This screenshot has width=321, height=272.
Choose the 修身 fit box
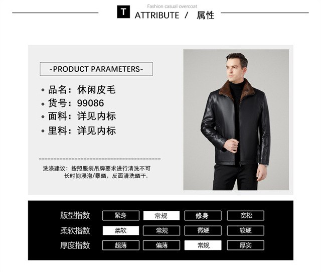pyautogui.click(x=203, y=215)
